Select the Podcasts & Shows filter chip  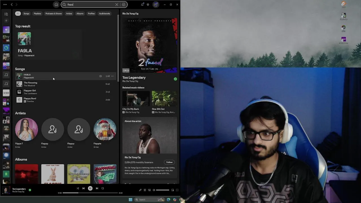point(54,14)
